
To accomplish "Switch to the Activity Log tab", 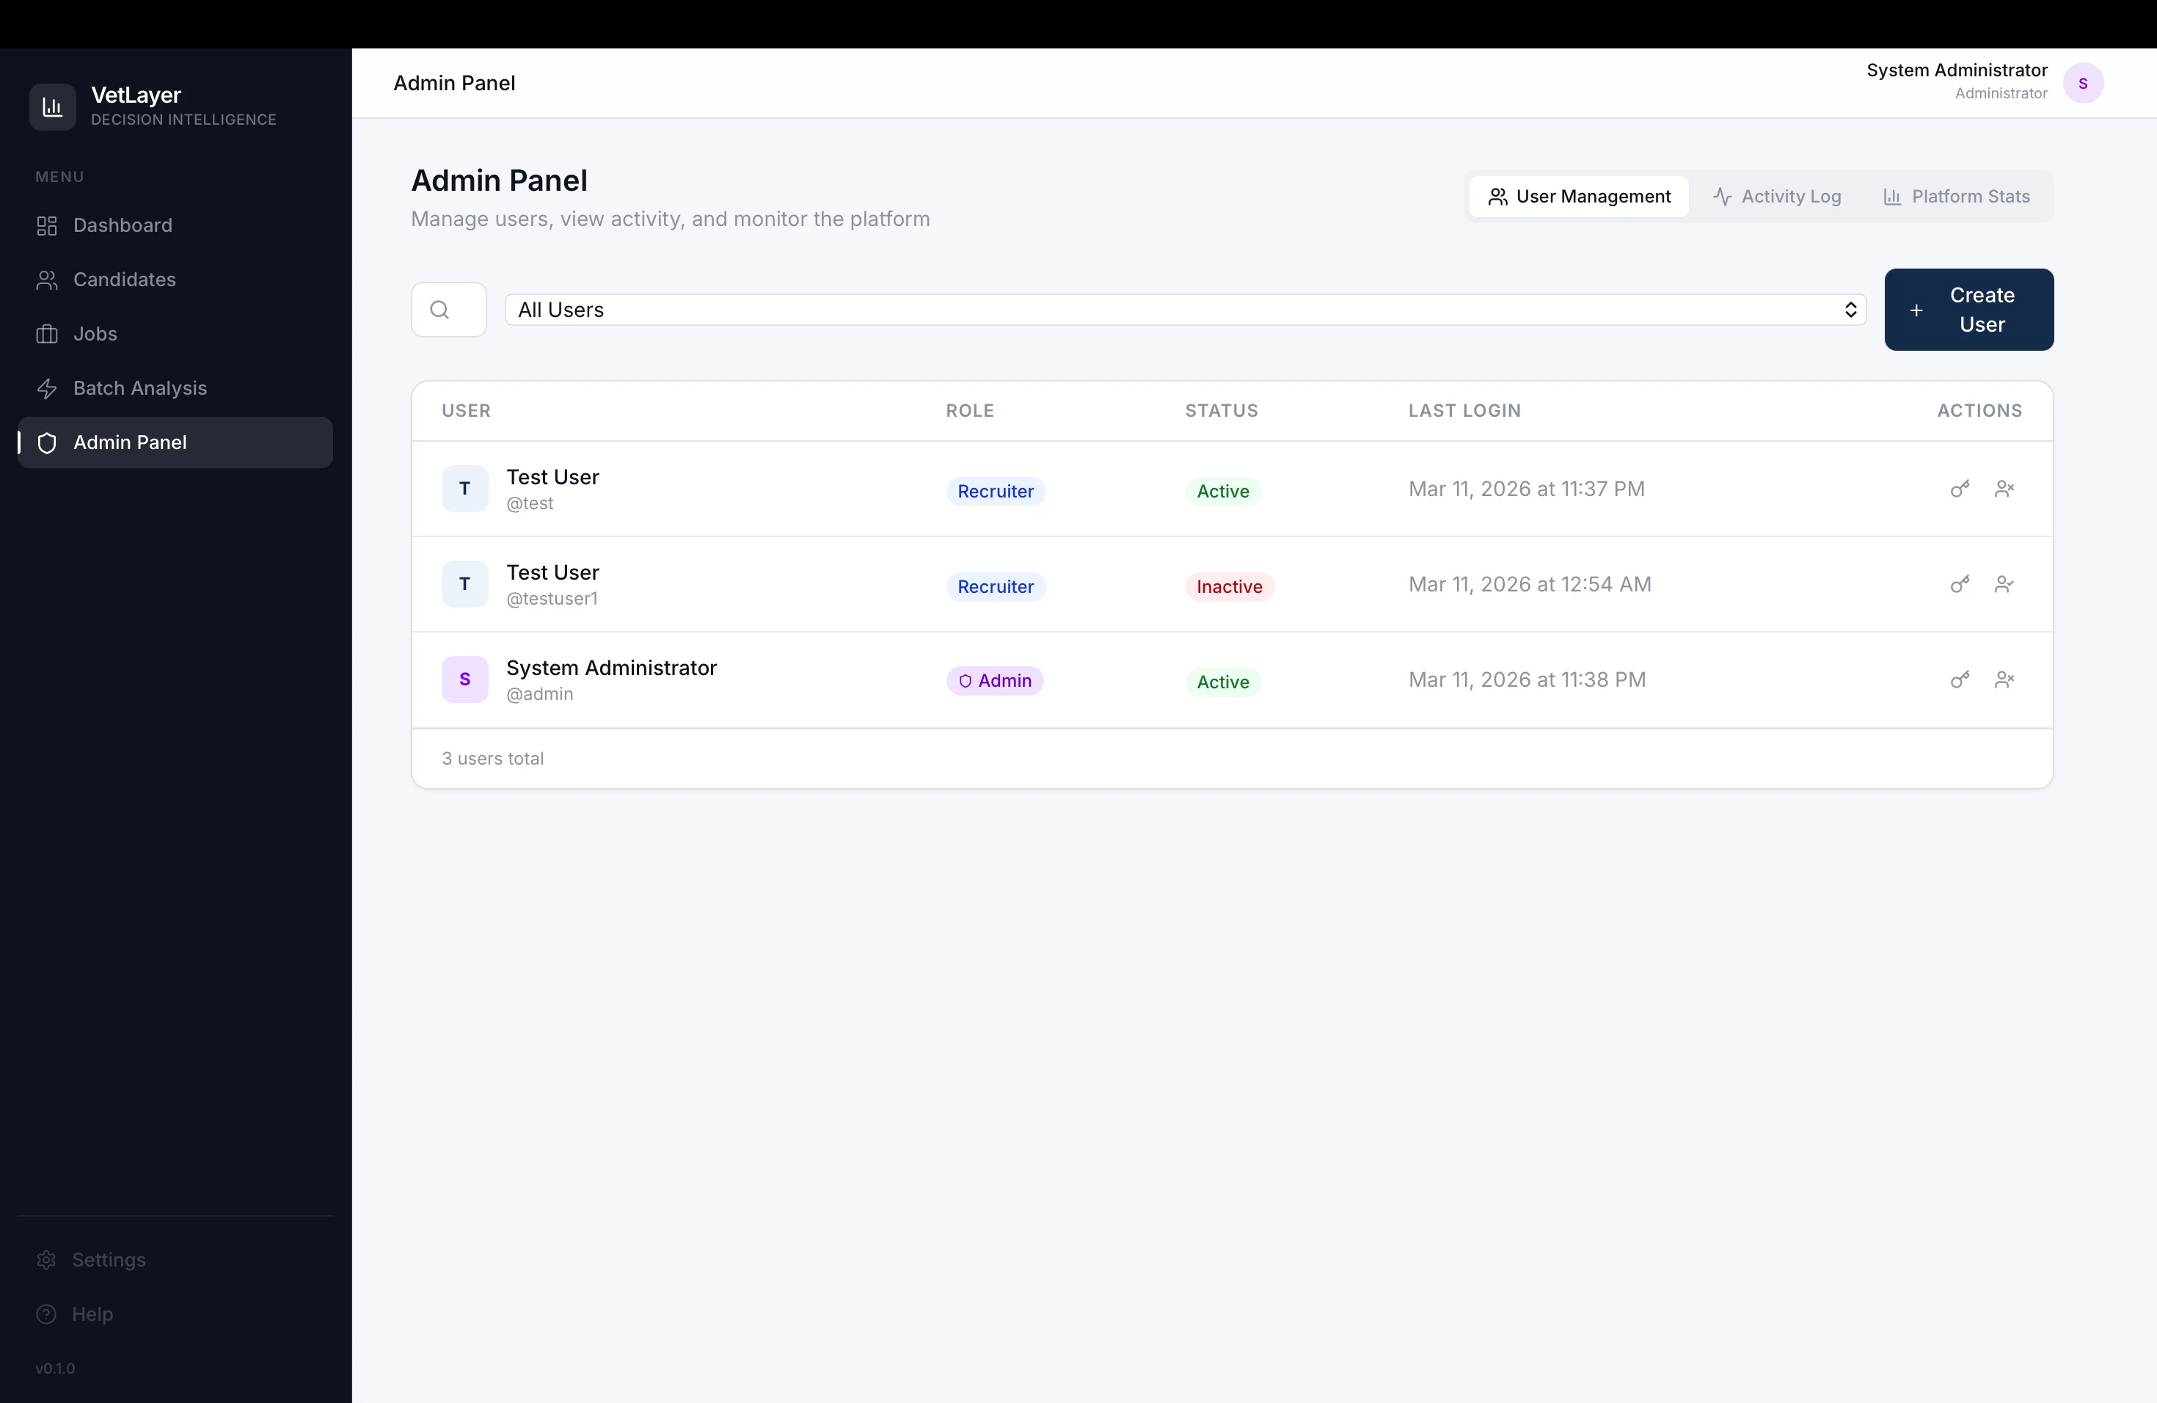I will [x=1777, y=196].
